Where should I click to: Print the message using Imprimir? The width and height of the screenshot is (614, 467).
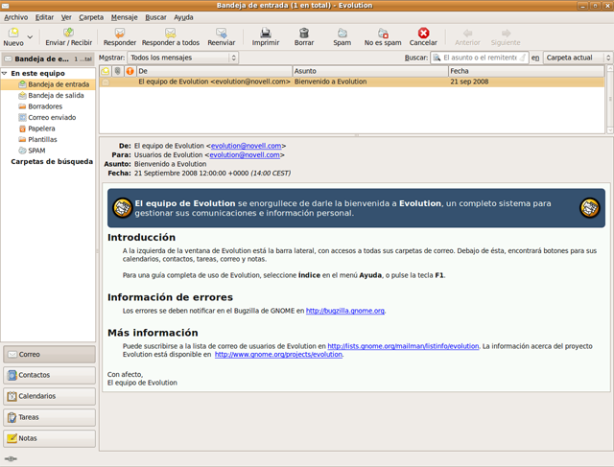click(x=266, y=34)
